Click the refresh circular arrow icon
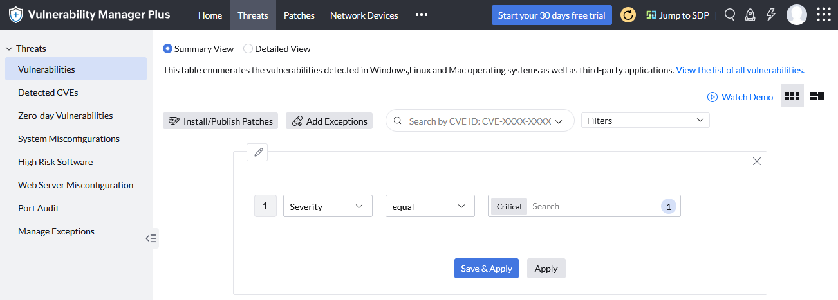The width and height of the screenshot is (838, 300). pyautogui.click(x=628, y=15)
